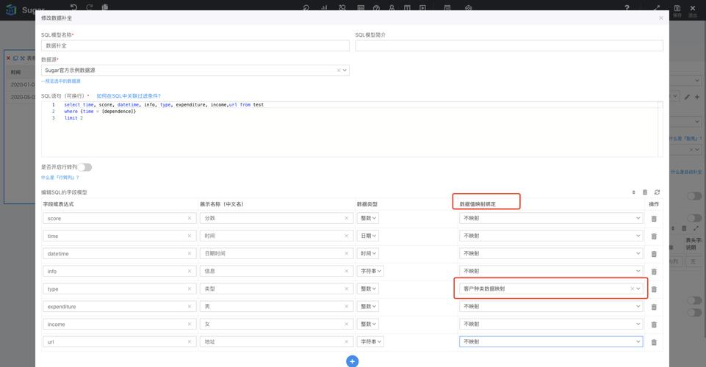The height and width of the screenshot is (367, 706).
Task: Click the undo icon in the top bar
Action: click(74, 7)
